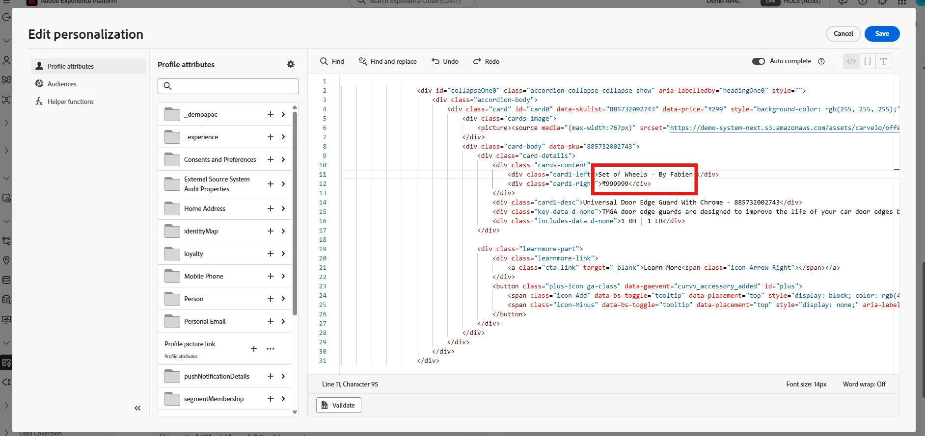Add Mobile Phone with plus icon
The width and height of the screenshot is (925, 436).
(x=270, y=276)
